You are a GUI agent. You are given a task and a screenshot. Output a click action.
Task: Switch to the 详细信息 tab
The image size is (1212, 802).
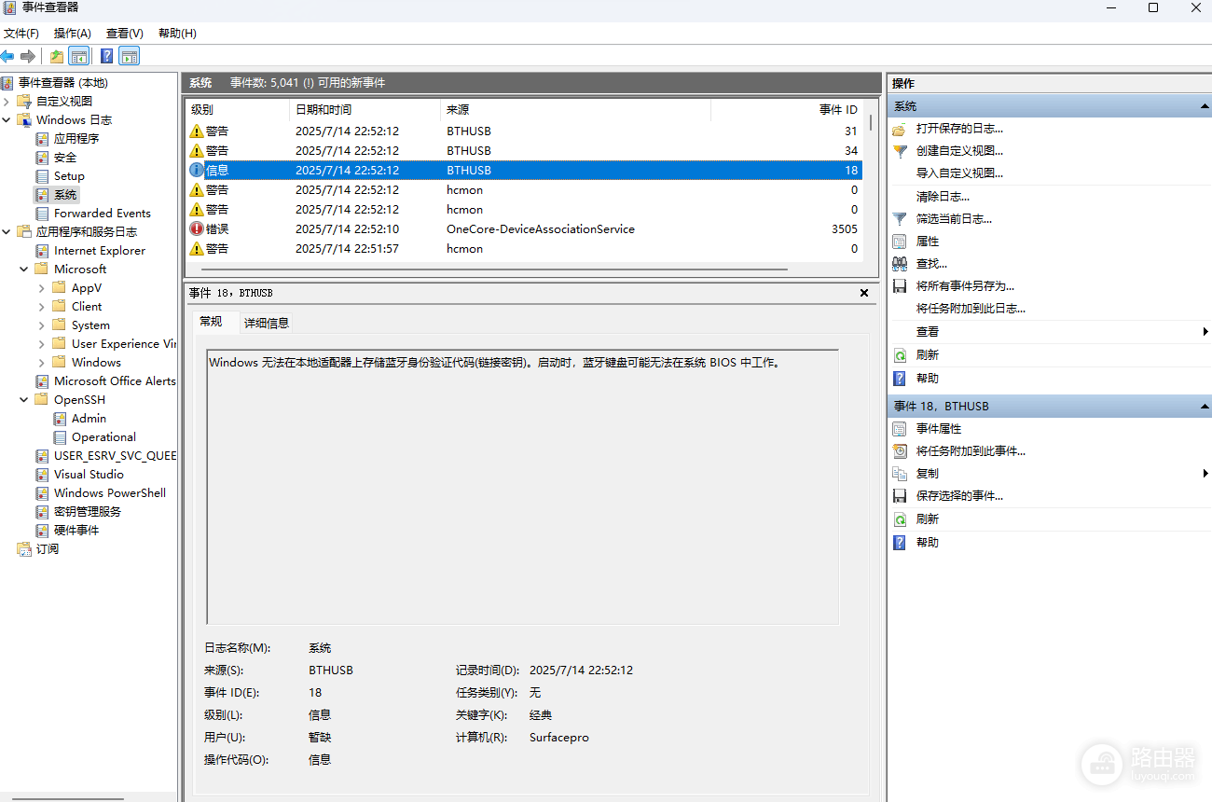pyautogui.click(x=267, y=323)
